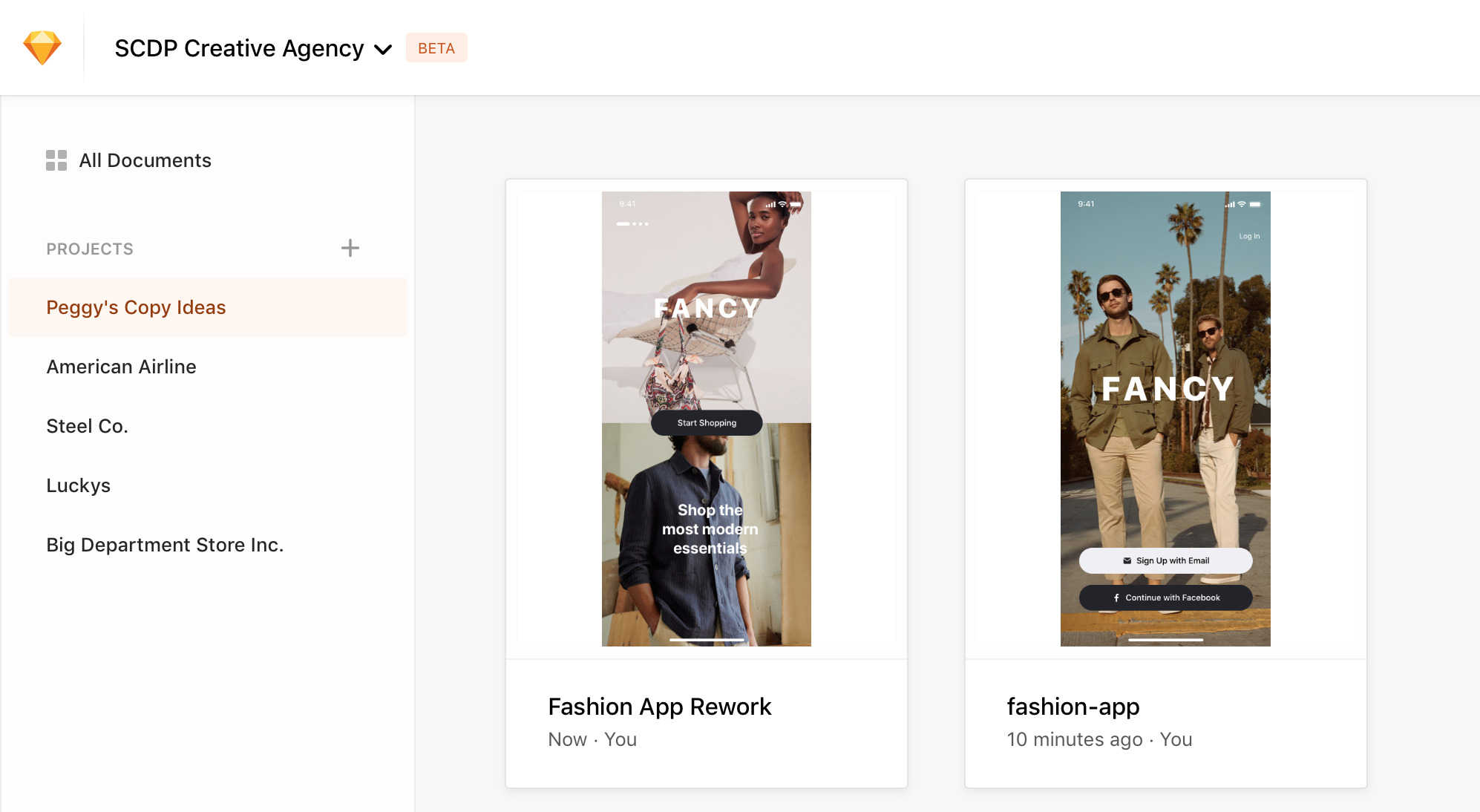Select Peggy's Copy Ideas project
This screenshot has width=1480, height=812.
tap(208, 307)
